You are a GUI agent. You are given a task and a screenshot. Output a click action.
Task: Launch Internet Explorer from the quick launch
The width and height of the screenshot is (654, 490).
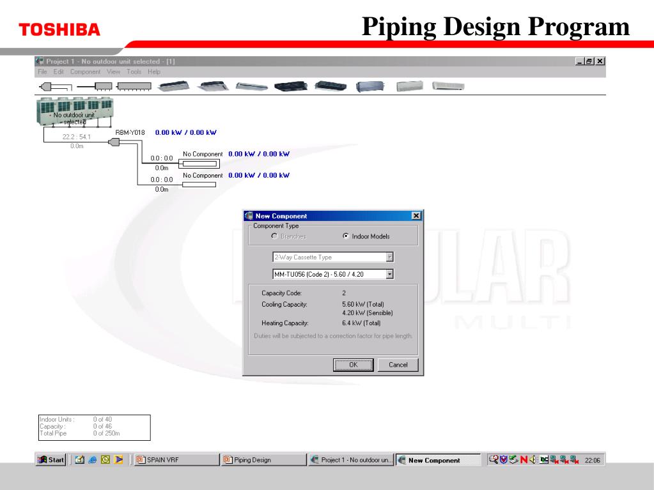[x=93, y=459]
